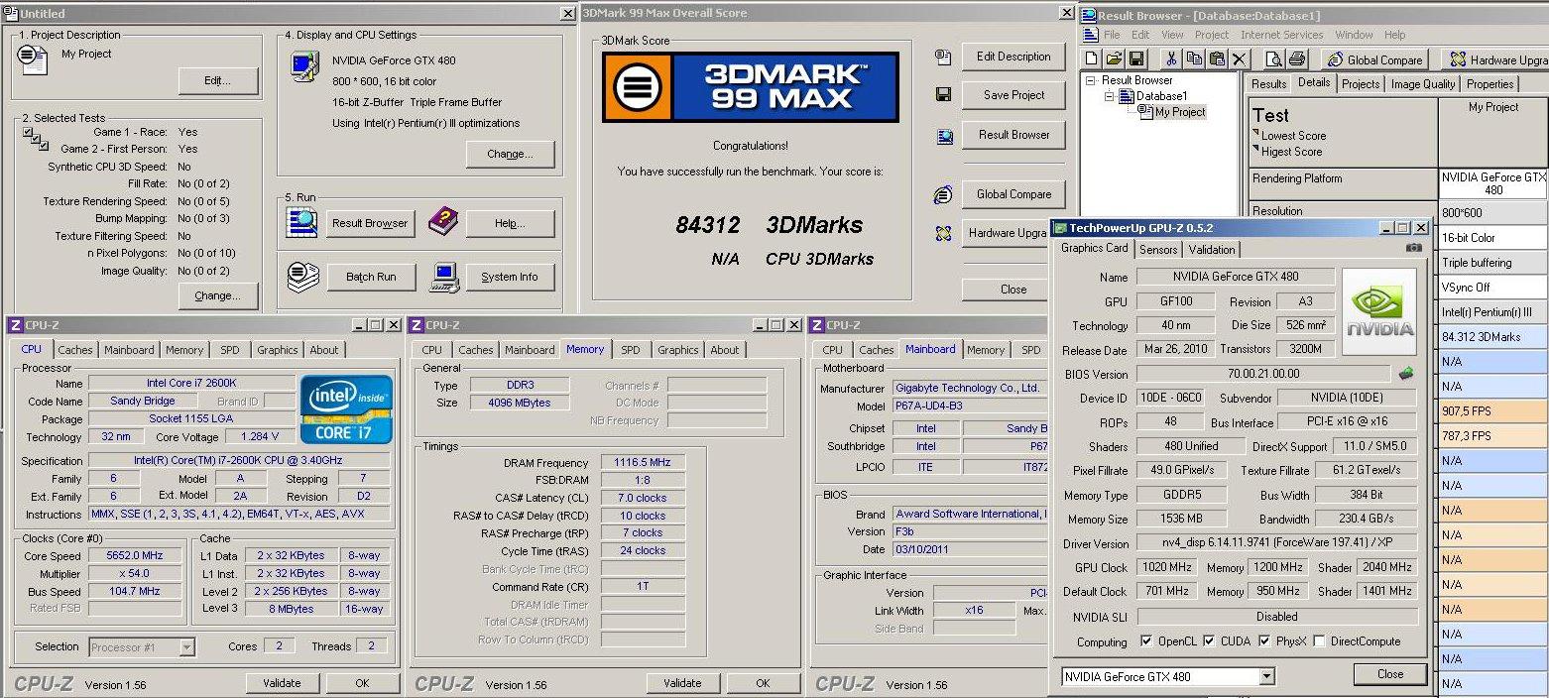The width and height of the screenshot is (1549, 698).
Task: Click the GPU-Z camera screenshot icon
Action: click(1413, 248)
